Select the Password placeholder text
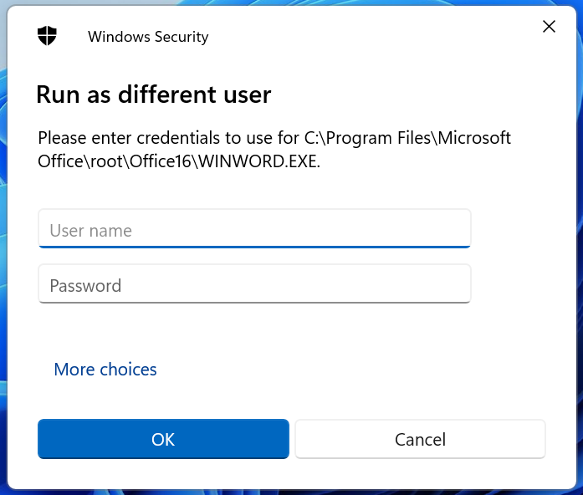 click(x=85, y=286)
